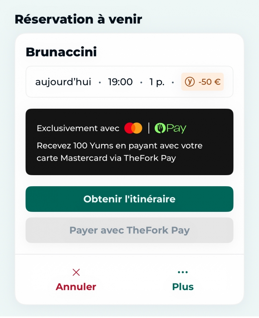This screenshot has height=318, width=259.
Task: Click the Yums circled Y icon
Action: click(189, 82)
